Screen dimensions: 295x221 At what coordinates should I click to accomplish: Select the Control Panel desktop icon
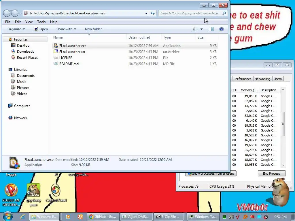point(56,193)
